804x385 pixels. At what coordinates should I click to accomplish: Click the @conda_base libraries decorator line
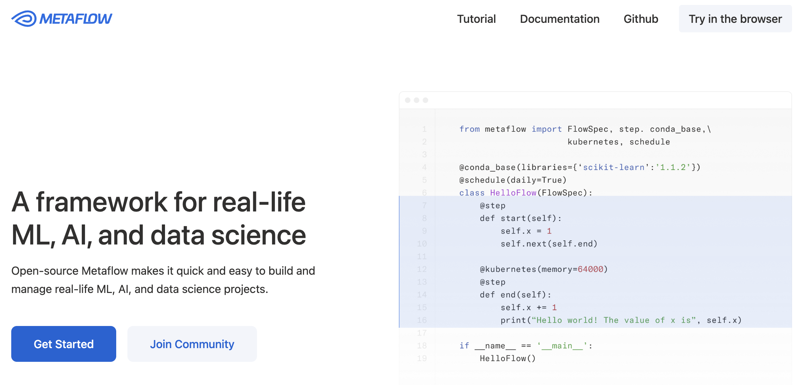(x=579, y=167)
